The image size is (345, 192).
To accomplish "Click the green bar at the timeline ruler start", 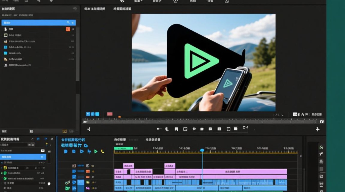I will click(x=123, y=148).
